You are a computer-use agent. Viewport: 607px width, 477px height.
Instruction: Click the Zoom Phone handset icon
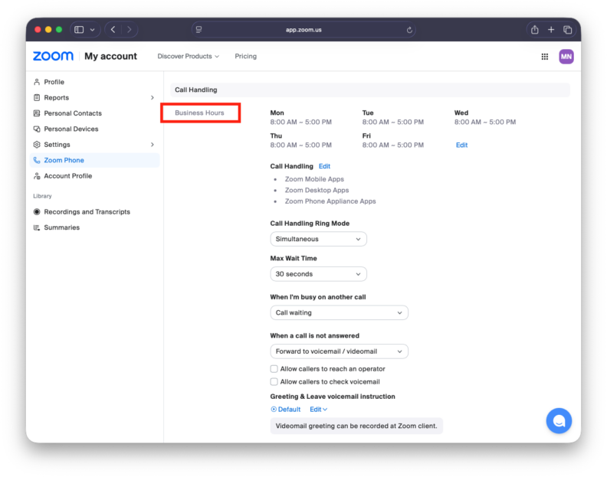click(x=37, y=160)
